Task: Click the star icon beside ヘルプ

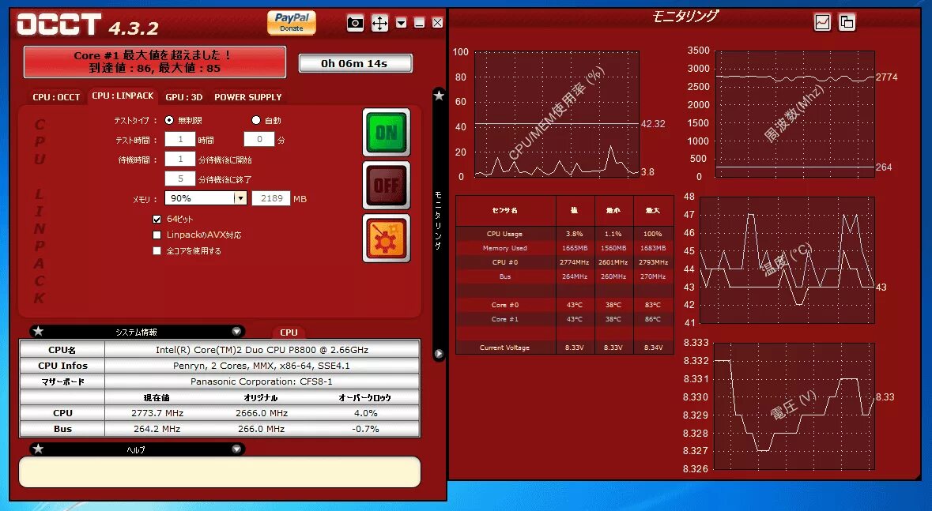Action: click(x=38, y=449)
